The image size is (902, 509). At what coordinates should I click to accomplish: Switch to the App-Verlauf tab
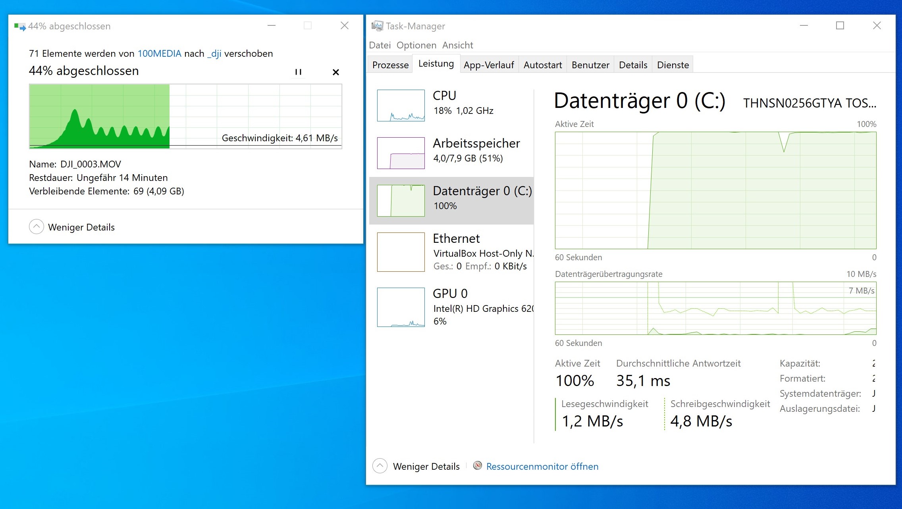tap(488, 65)
